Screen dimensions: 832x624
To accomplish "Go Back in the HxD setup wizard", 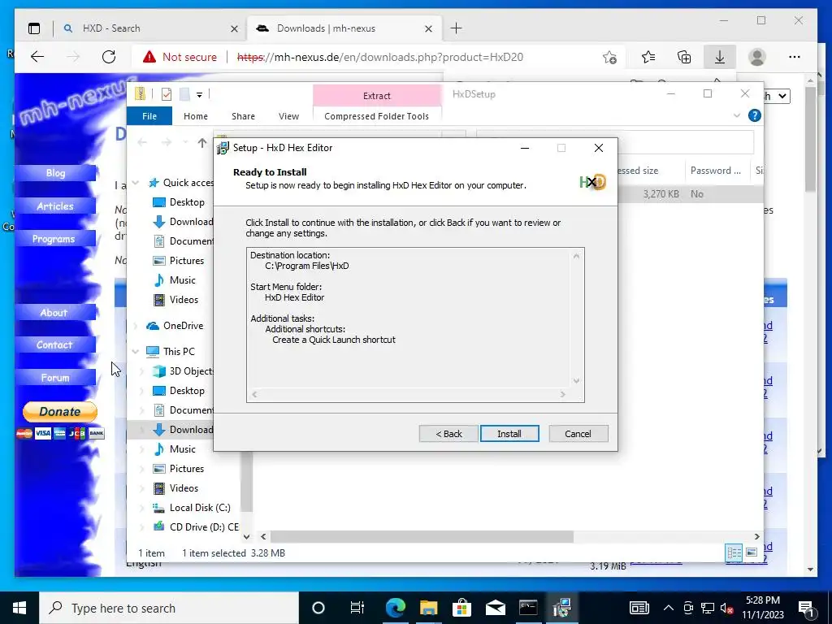I will click(x=448, y=434).
